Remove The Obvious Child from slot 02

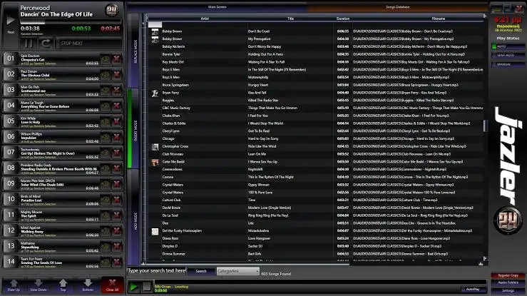tap(117, 75)
